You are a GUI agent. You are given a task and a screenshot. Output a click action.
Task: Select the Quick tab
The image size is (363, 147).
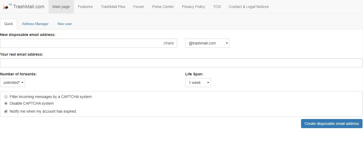tap(9, 24)
